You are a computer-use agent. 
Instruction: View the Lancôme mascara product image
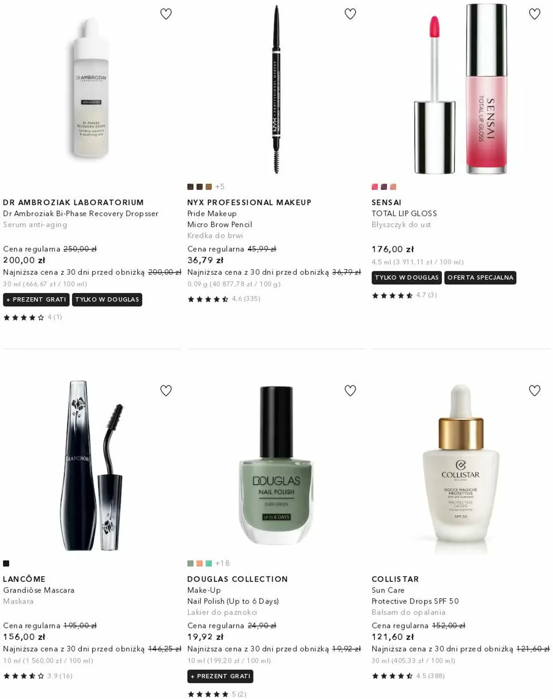92,465
